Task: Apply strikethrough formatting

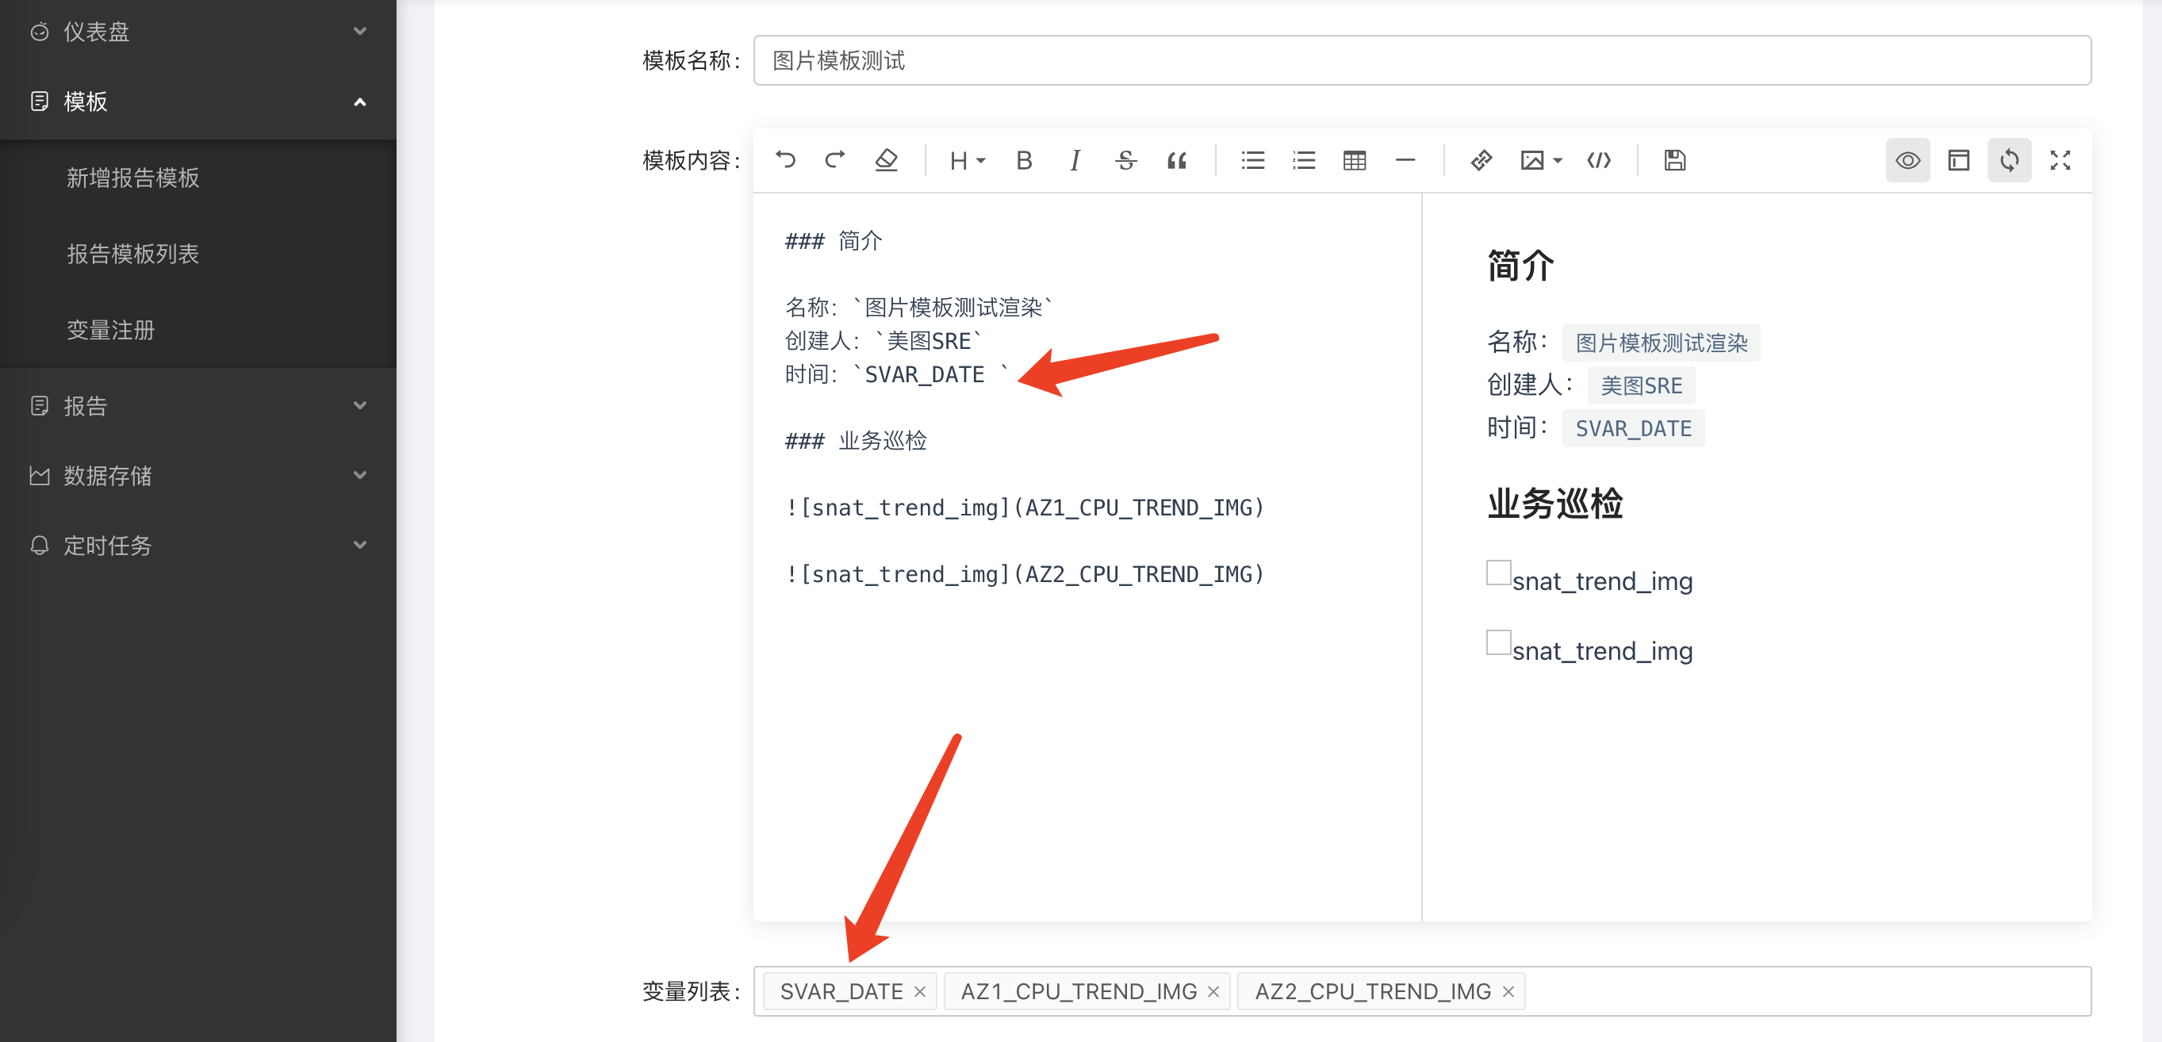Action: (x=1125, y=159)
